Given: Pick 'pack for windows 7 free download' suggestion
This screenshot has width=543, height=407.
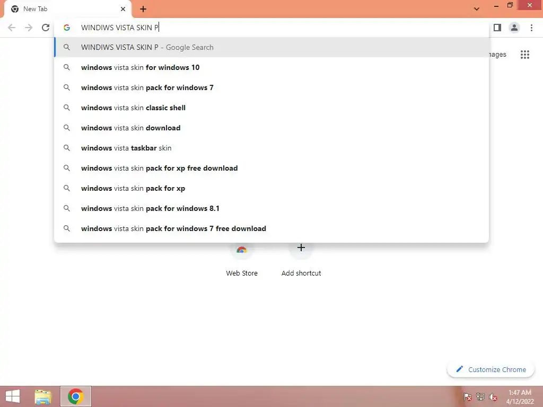Looking at the screenshot, I should pos(272,228).
